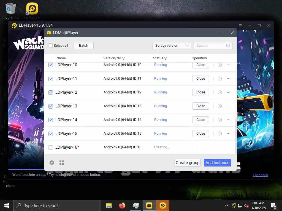282x211 pixels.
Task: Open more options menu for LDPlayer-15
Action: point(229,134)
